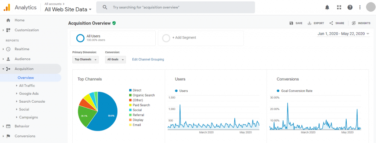Open the date range picker
This screenshot has width=376, height=143.
[x=343, y=34]
